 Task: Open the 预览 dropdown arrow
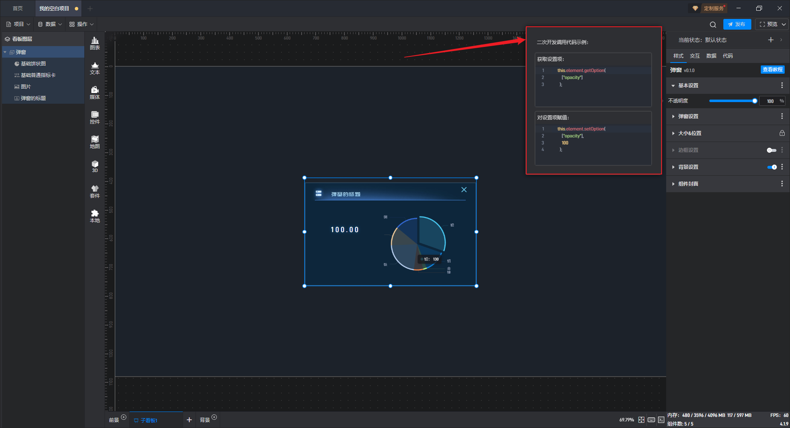784,24
